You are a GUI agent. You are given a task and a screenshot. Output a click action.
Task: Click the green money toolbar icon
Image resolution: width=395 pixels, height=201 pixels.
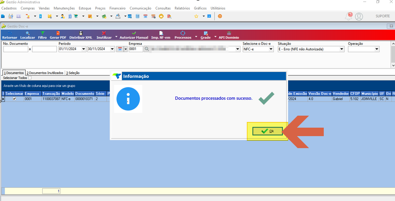click(104, 16)
